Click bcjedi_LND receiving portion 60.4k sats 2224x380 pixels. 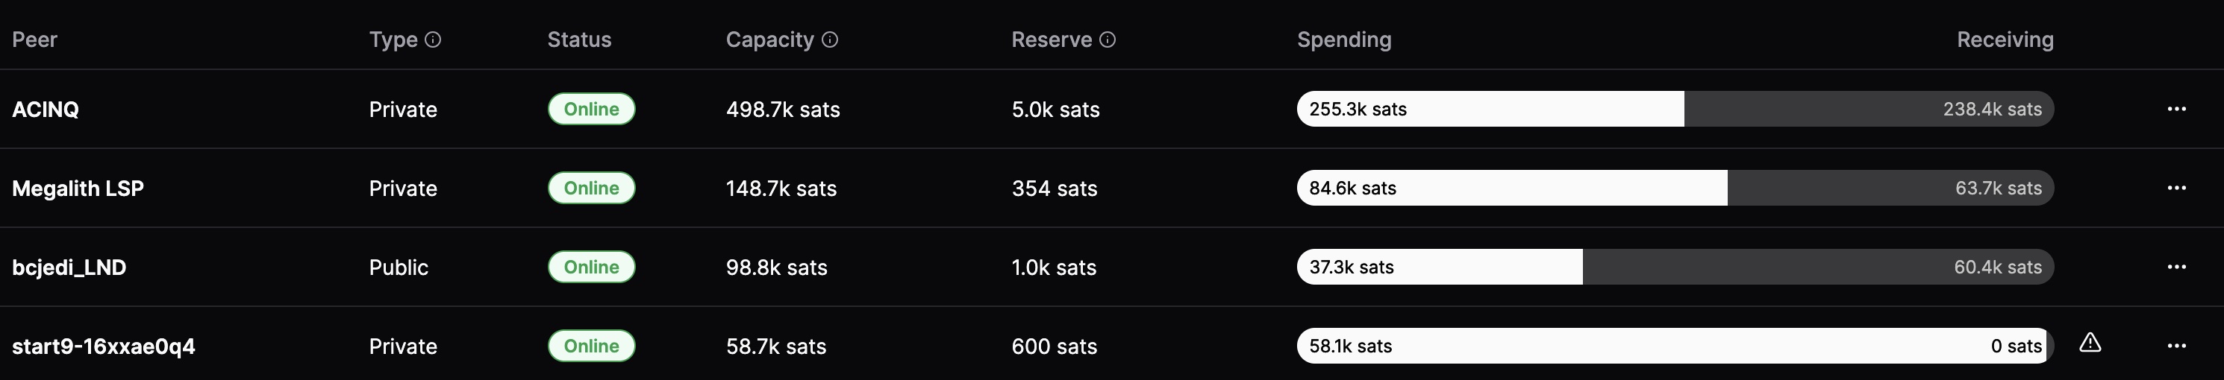tap(1818, 267)
